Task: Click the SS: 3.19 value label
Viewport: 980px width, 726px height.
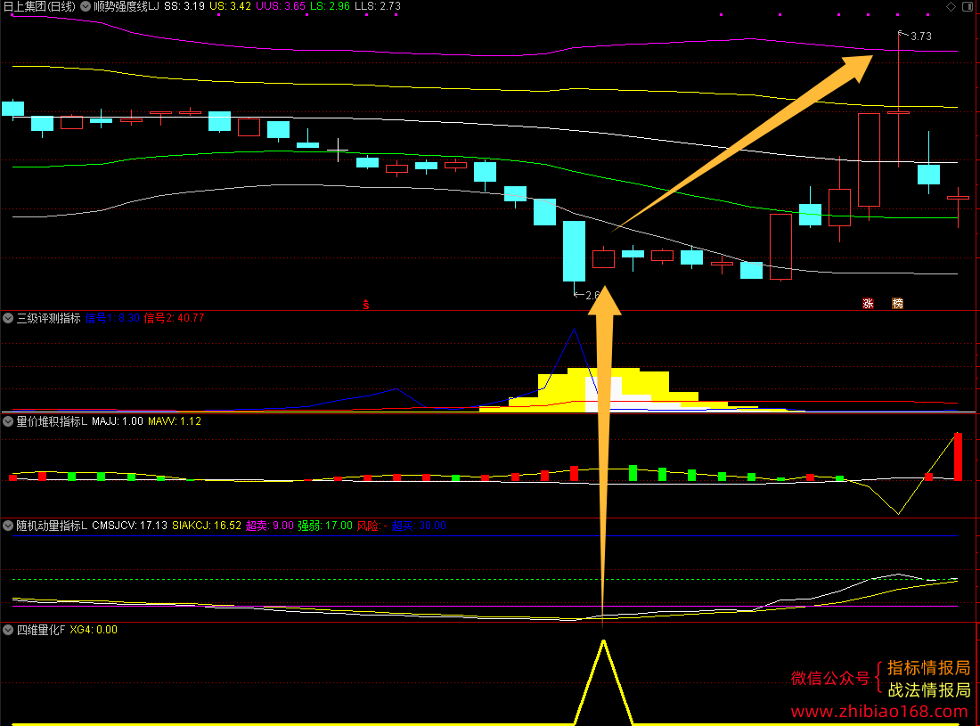Action: (x=184, y=6)
